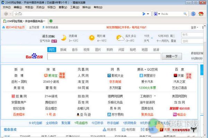This screenshot has width=208, height=138.
Task: Open the 京东商城 link
Action: [x=115, y=82]
